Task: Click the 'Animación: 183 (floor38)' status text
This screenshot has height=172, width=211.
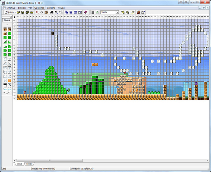Action: coord(82,169)
